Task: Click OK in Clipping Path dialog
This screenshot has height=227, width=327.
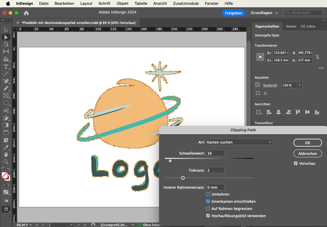Action: click(x=308, y=143)
